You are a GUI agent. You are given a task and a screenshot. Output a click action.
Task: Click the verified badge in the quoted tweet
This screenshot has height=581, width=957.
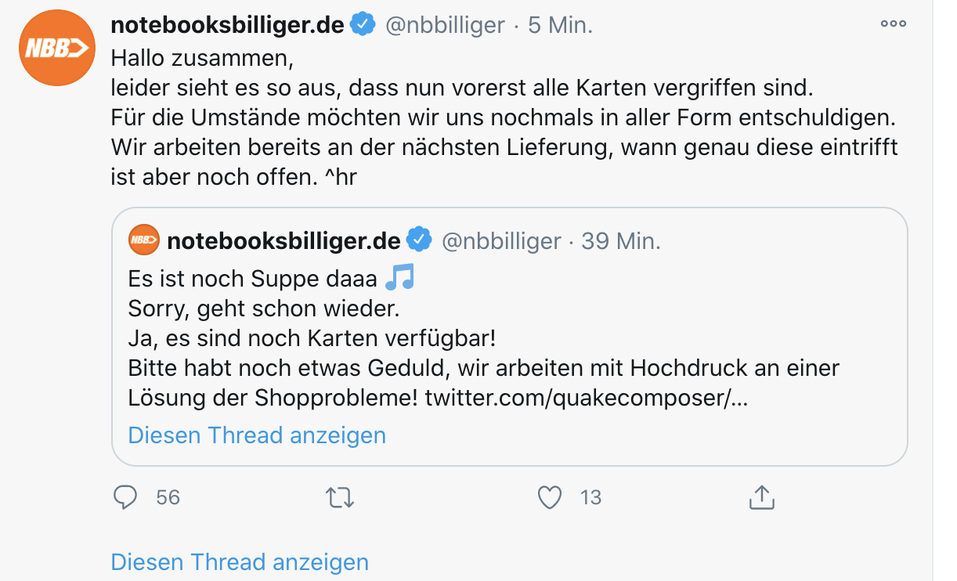tap(421, 240)
